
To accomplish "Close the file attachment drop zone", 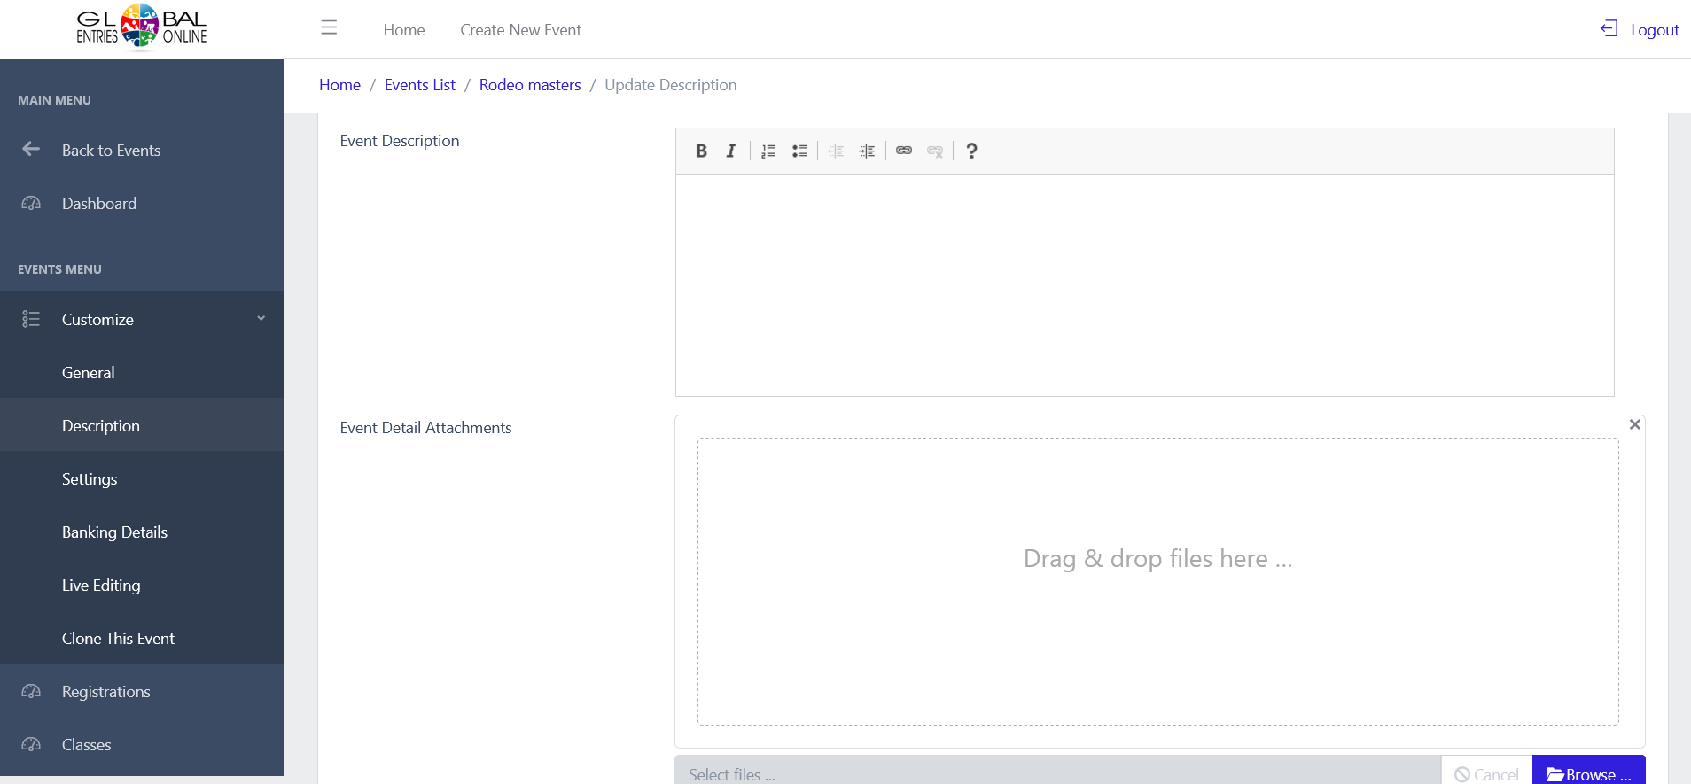I will (1635, 425).
